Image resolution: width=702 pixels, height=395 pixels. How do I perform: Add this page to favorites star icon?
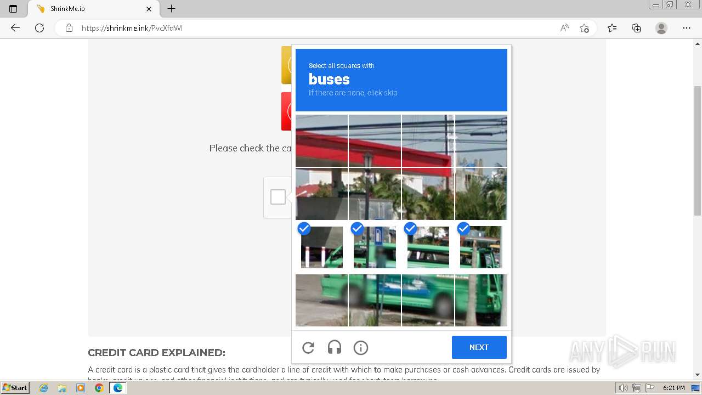[585, 28]
